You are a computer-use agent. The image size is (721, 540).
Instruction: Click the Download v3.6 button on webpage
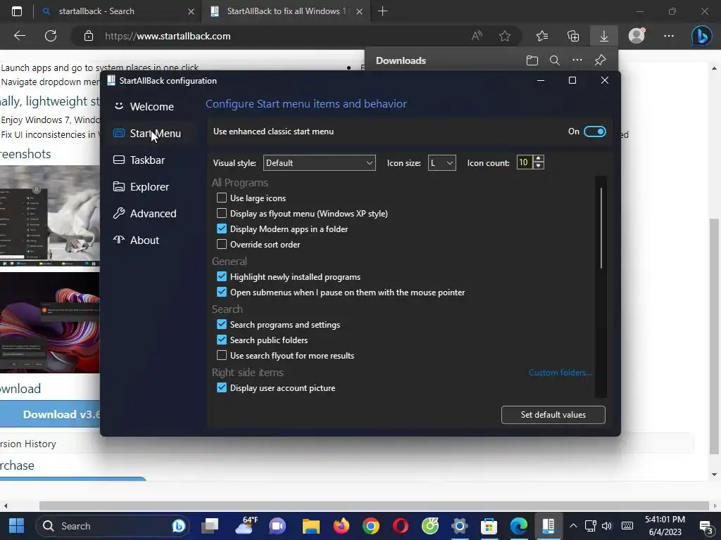[50, 415]
